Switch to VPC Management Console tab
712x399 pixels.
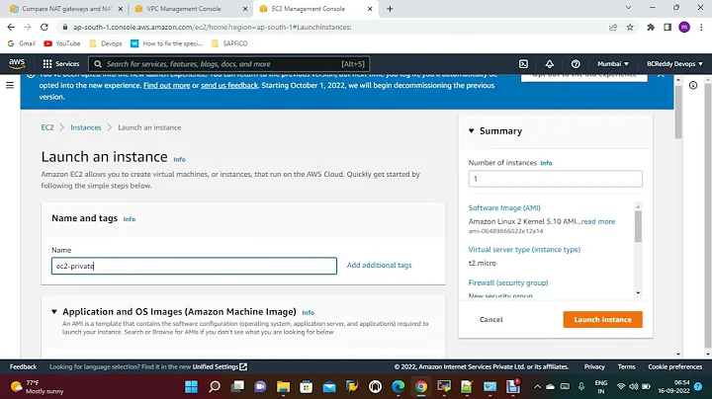(x=191, y=9)
